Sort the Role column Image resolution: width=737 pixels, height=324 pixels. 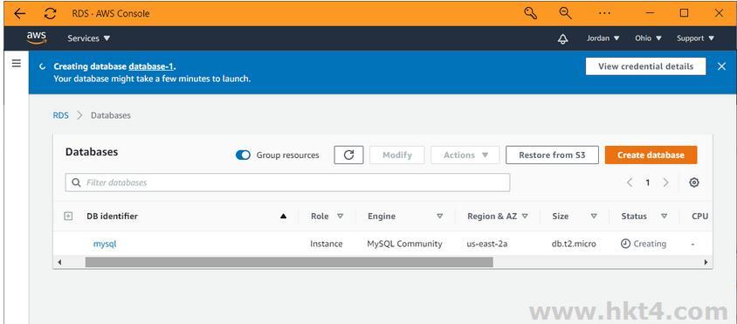[x=340, y=217]
